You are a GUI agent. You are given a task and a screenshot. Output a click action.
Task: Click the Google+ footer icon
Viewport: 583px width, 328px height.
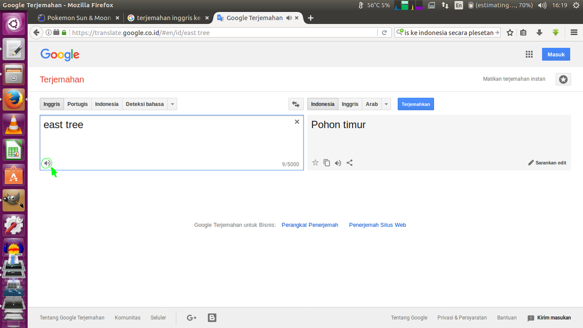(x=192, y=318)
